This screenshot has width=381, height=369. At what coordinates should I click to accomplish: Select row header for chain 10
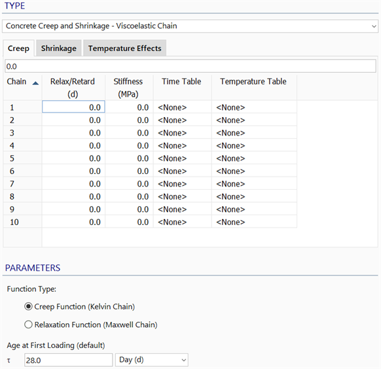(22, 222)
